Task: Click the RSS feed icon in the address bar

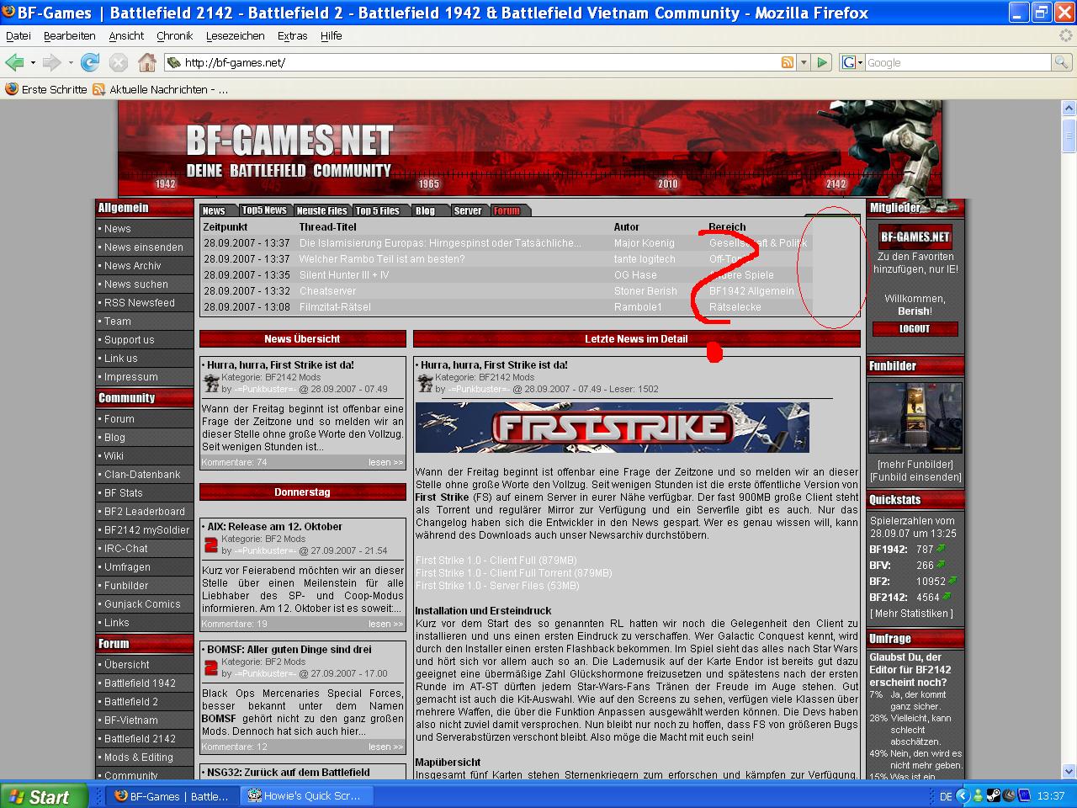Action: point(788,62)
